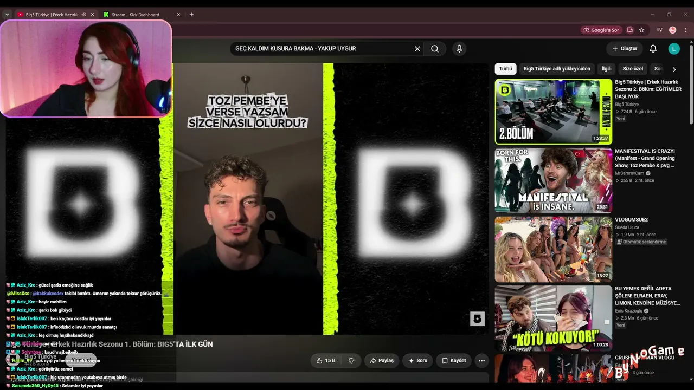694x390 pixels.
Task: Click the icon beside Google'a Sor
Action: [x=630, y=30]
